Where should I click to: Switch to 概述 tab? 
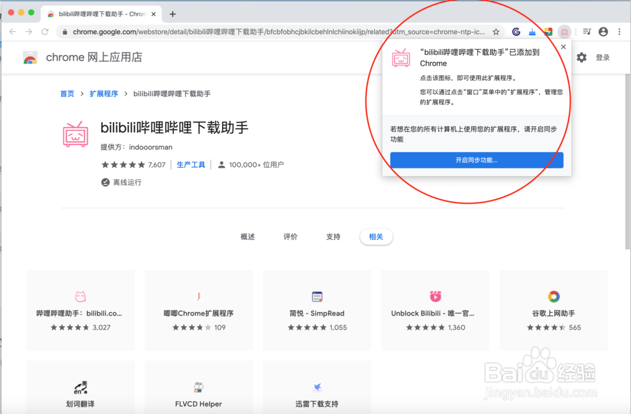click(247, 237)
